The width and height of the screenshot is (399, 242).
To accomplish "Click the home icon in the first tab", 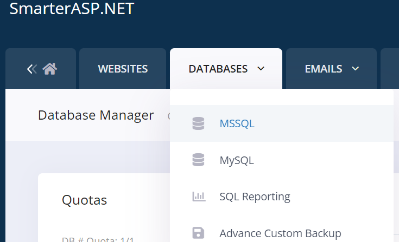I will (x=49, y=69).
